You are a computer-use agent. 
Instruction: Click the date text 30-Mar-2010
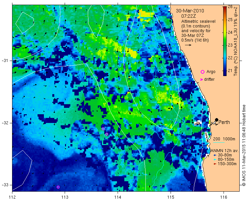tap(190, 11)
